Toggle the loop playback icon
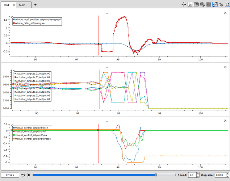This screenshot has width=230, height=181. coord(22,175)
